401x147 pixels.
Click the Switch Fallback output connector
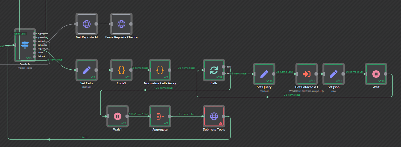(x=35, y=56)
